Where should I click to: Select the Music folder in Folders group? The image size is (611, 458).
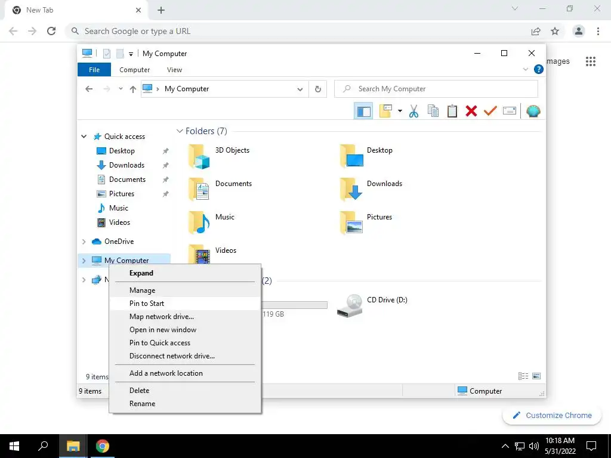[x=212, y=223]
